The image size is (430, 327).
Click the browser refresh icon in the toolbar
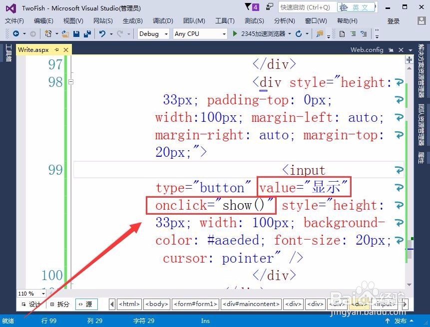(x=299, y=34)
